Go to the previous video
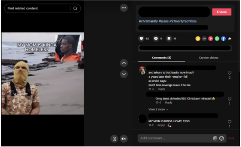The height and width of the screenshot is (147, 241). point(124,63)
